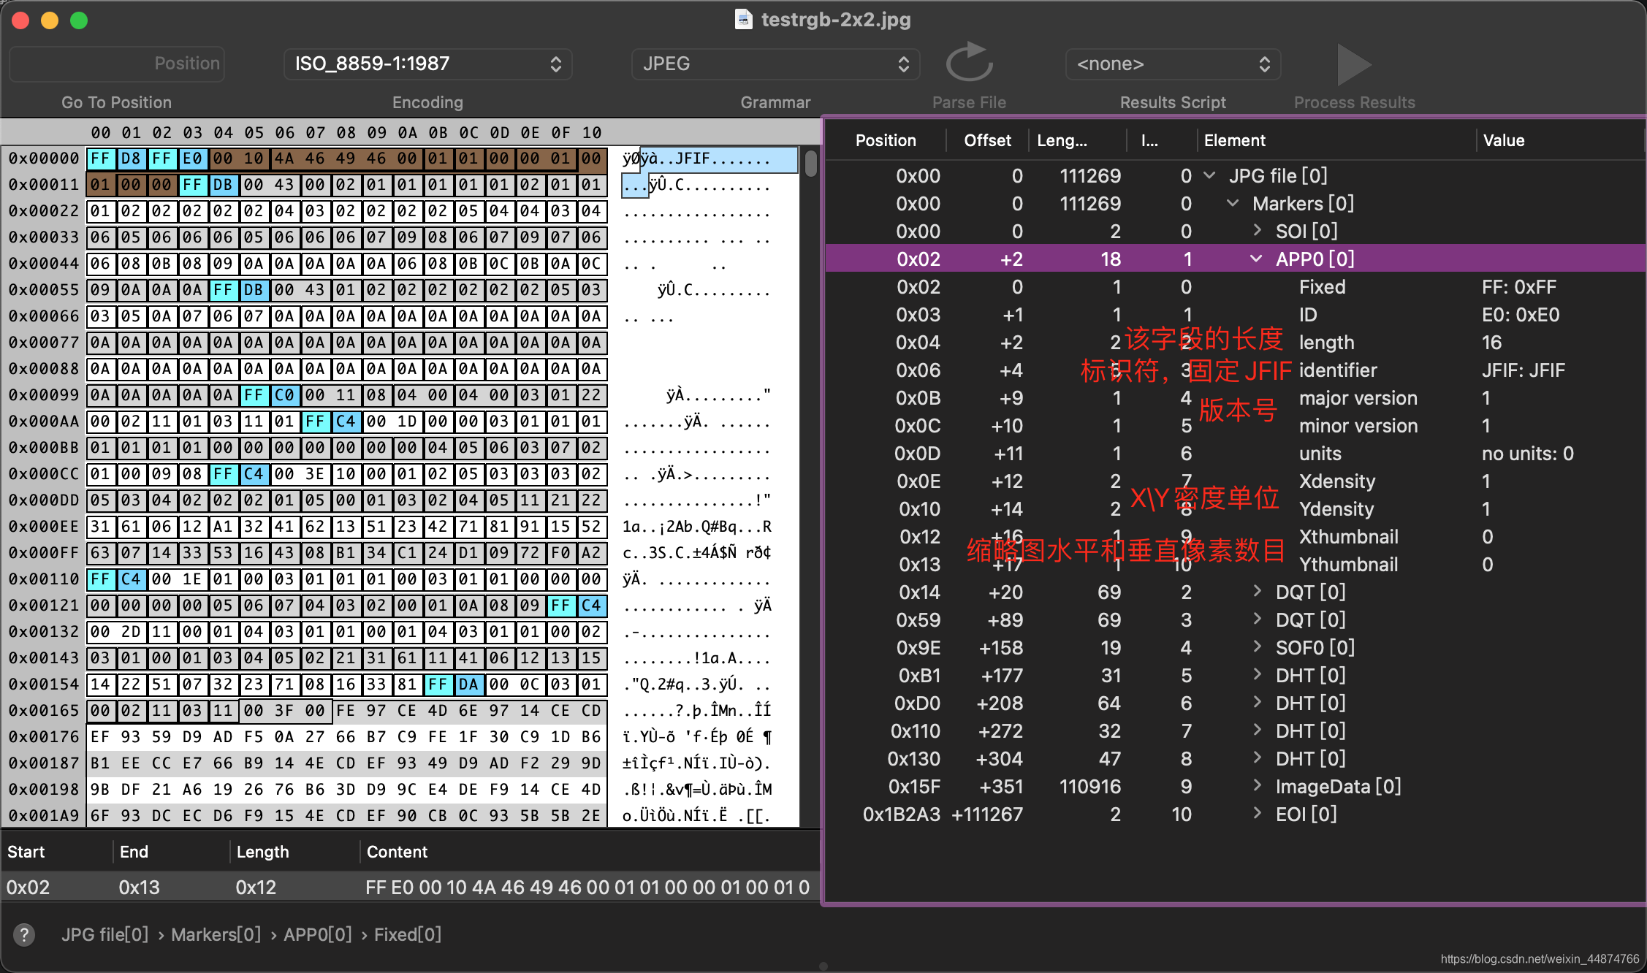Click APP0[0] in breadcrumb path
This screenshot has height=973, width=1647.
click(318, 934)
